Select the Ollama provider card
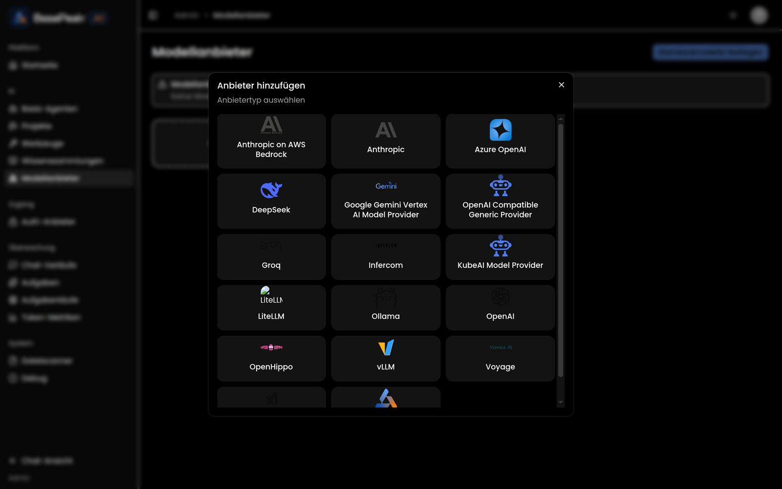 coord(386,308)
